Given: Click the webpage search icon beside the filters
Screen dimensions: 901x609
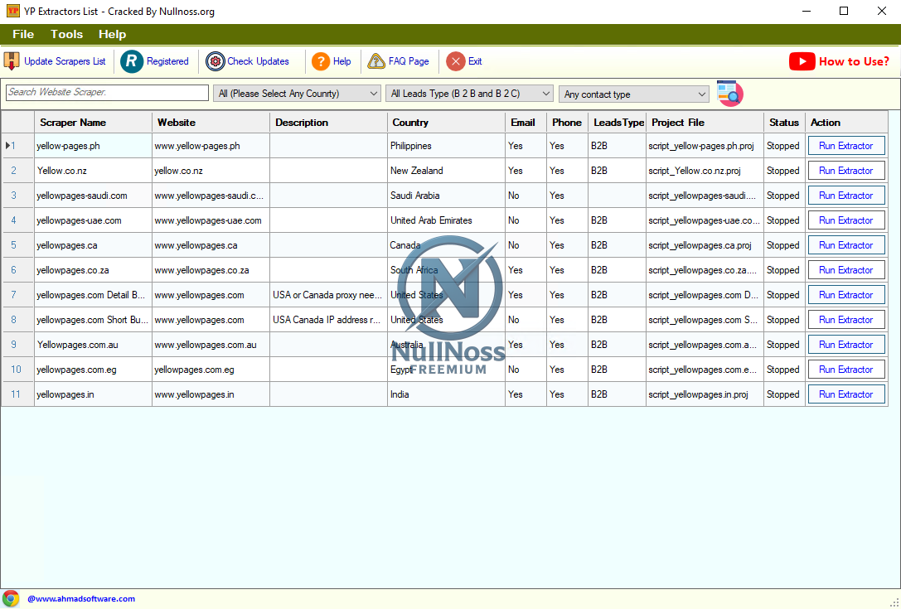Looking at the screenshot, I should coord(729,93).
